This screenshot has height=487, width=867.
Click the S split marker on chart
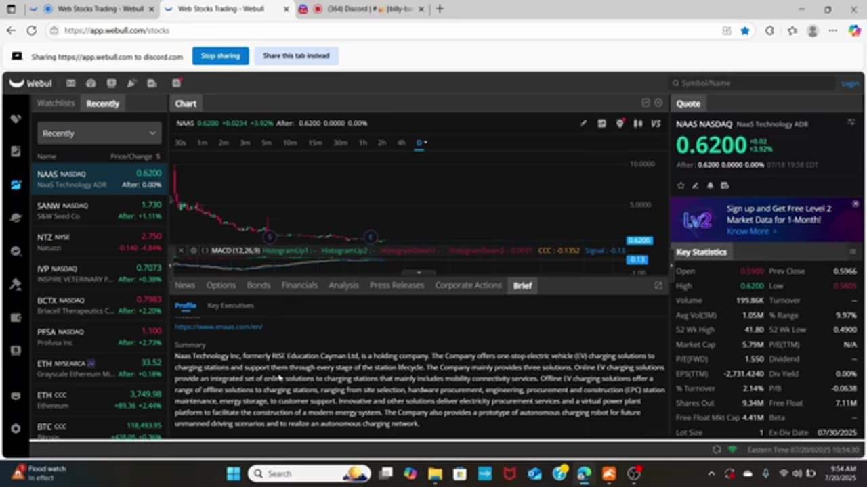[269, 237]
